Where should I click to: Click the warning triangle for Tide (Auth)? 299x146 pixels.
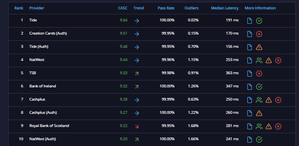point(259,47)
